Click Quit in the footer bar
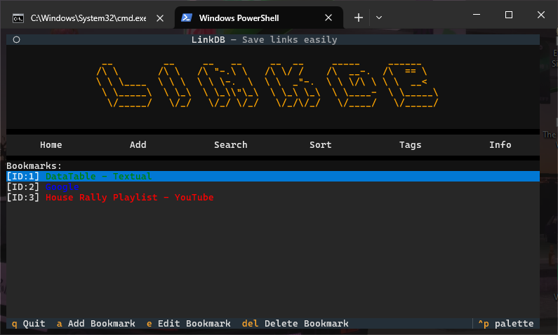The height and width of the screenshot is (335, 558). [x=28, y=323]
